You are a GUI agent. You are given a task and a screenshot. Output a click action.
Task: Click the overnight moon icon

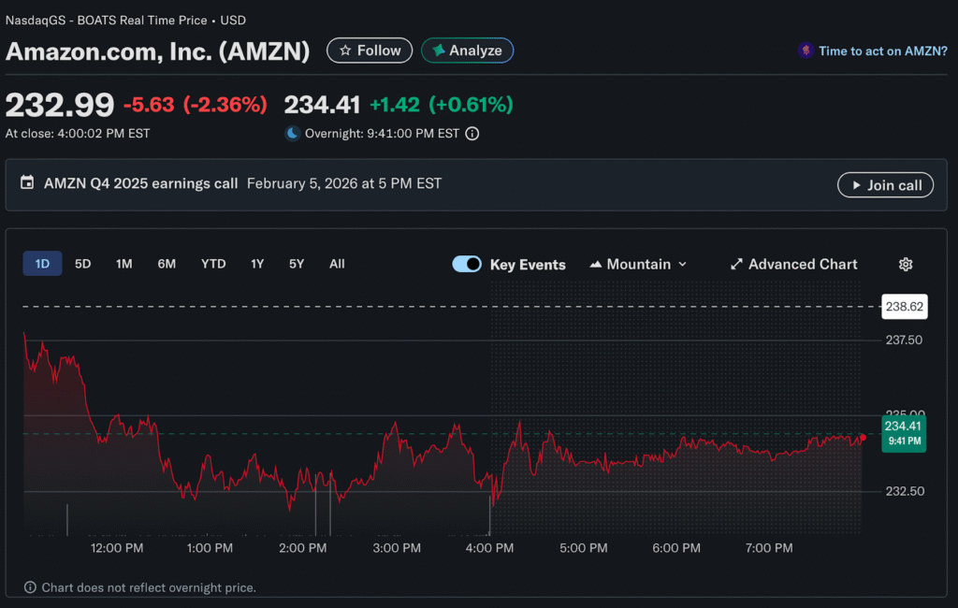click(x=293, y=134)
